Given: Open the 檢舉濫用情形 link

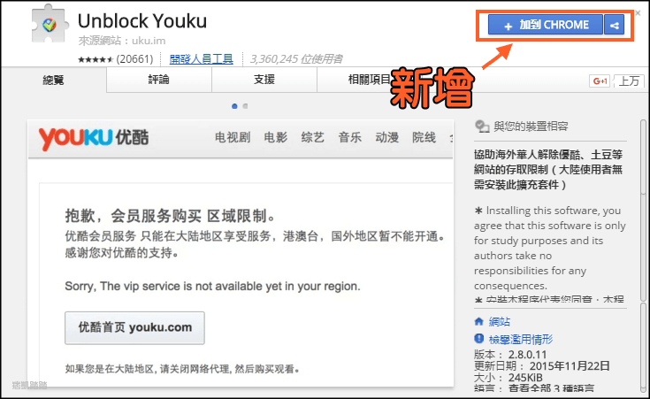Looking at the screenshot, I should pyautogui.click(x=521, y=339).
